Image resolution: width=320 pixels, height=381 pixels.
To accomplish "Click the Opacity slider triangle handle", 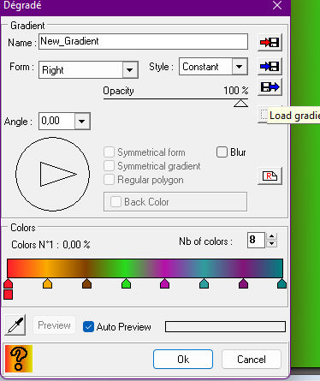I will point(240,103).
